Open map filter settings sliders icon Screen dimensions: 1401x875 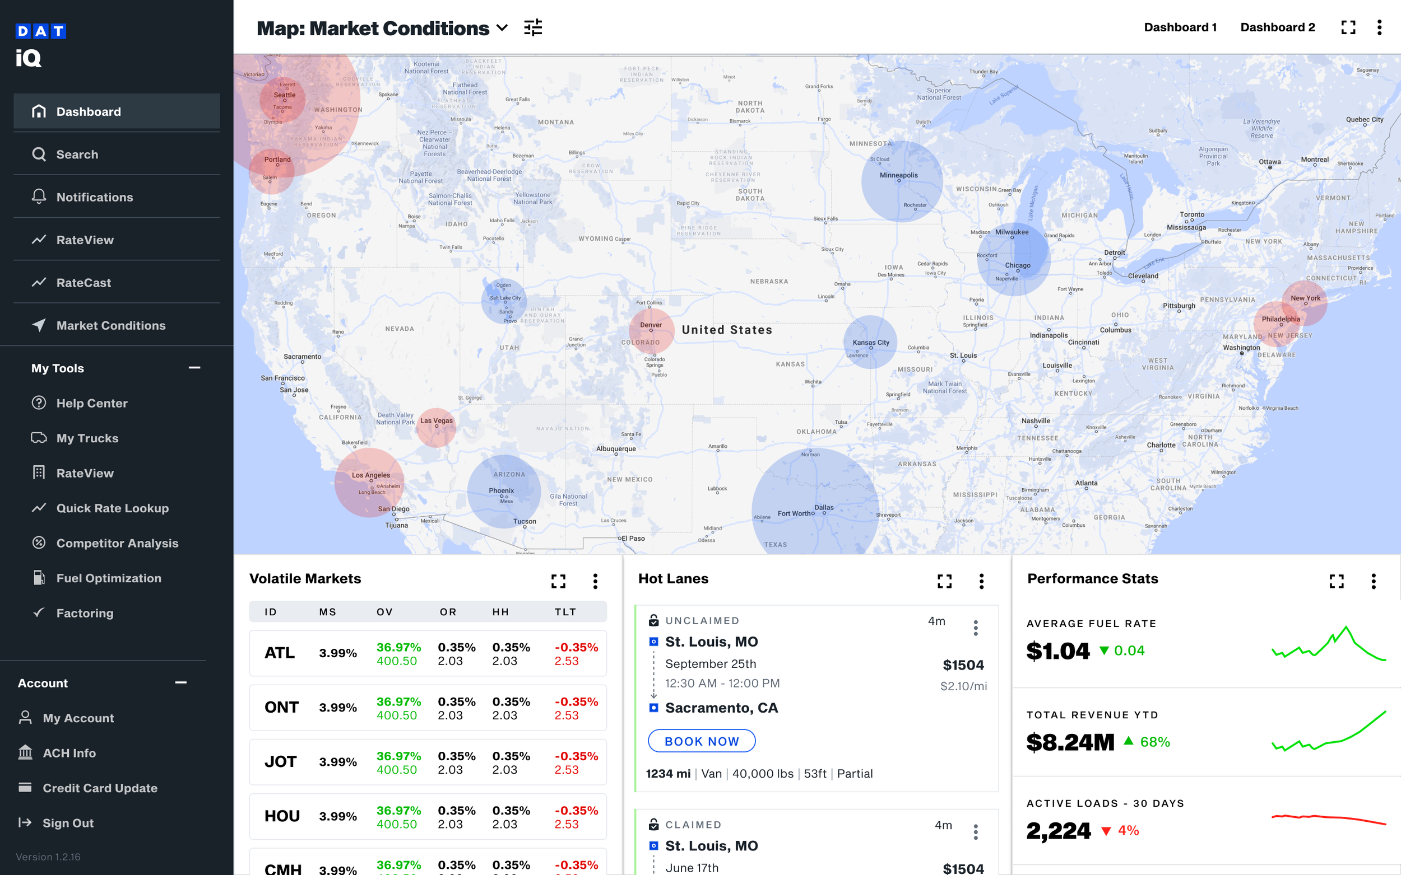pos(533,28)
